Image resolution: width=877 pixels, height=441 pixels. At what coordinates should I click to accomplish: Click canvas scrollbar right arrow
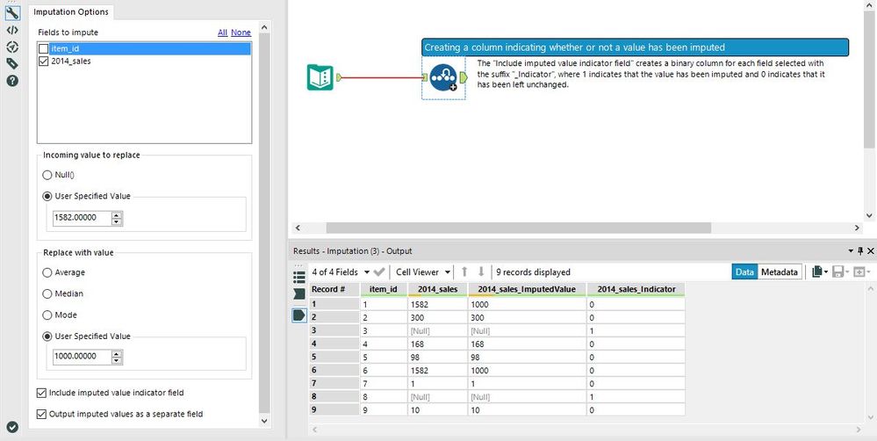(x=858, y=228)
